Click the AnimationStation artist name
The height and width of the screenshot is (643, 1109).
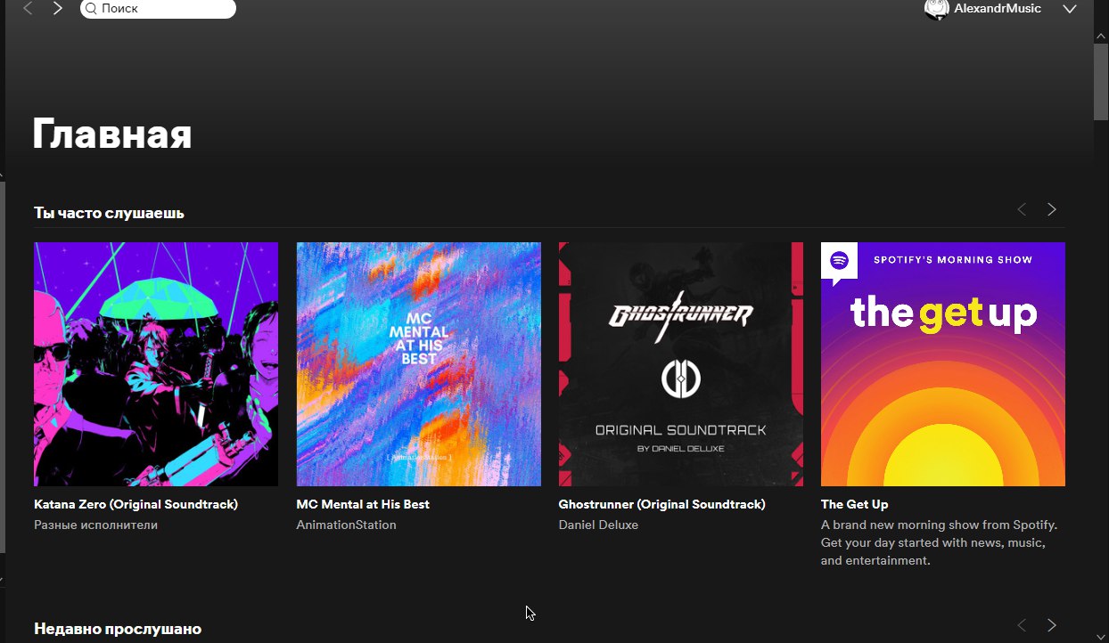346,525
